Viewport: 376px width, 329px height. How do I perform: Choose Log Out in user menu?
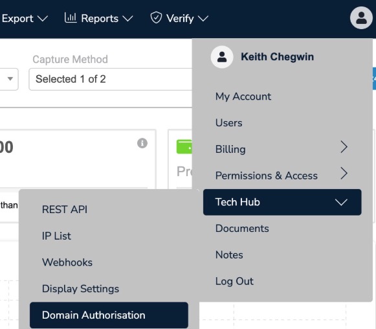(234, 281)
